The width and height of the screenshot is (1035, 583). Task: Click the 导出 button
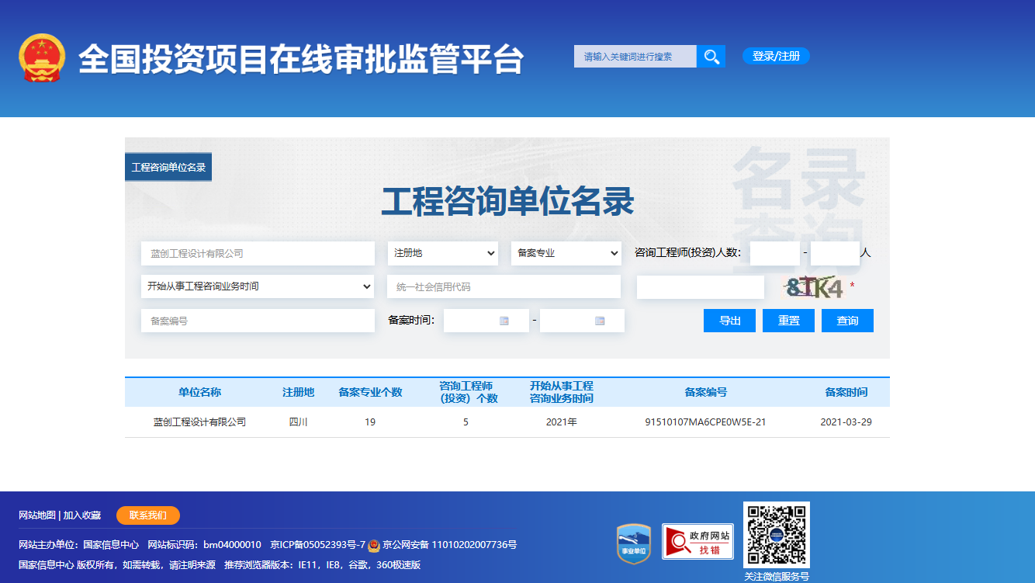click(x=730, y=321)
